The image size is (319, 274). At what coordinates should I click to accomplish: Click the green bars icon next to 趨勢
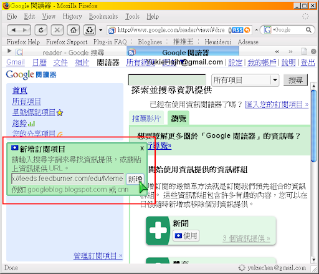click(x=31, y=124)
